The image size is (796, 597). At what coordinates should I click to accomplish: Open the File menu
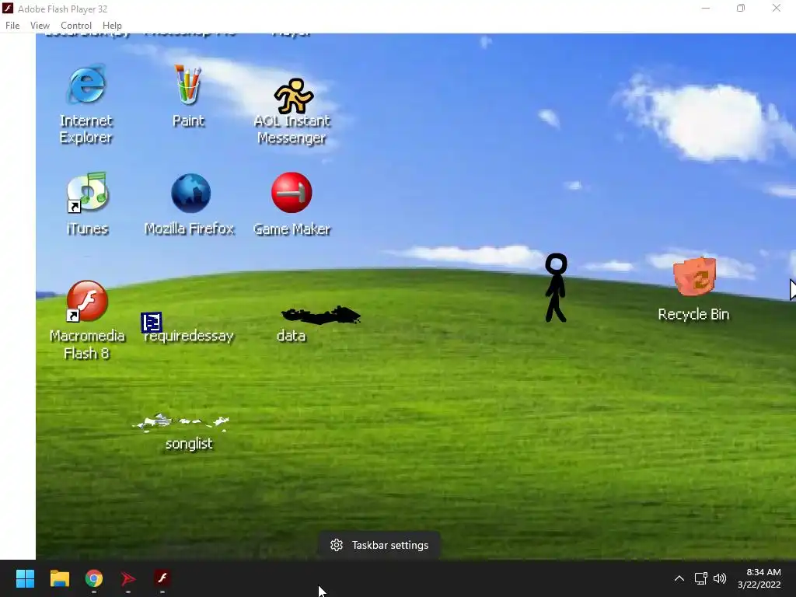click(x=12, y=26)
